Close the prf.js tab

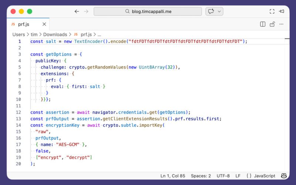click(44, 24)
